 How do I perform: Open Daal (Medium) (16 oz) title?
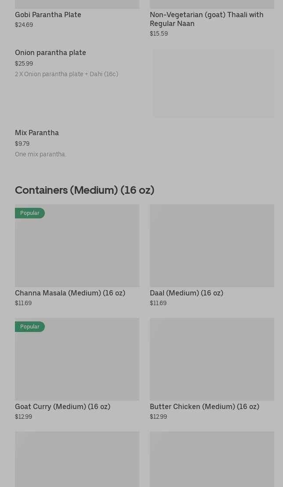tap(186, 293)
